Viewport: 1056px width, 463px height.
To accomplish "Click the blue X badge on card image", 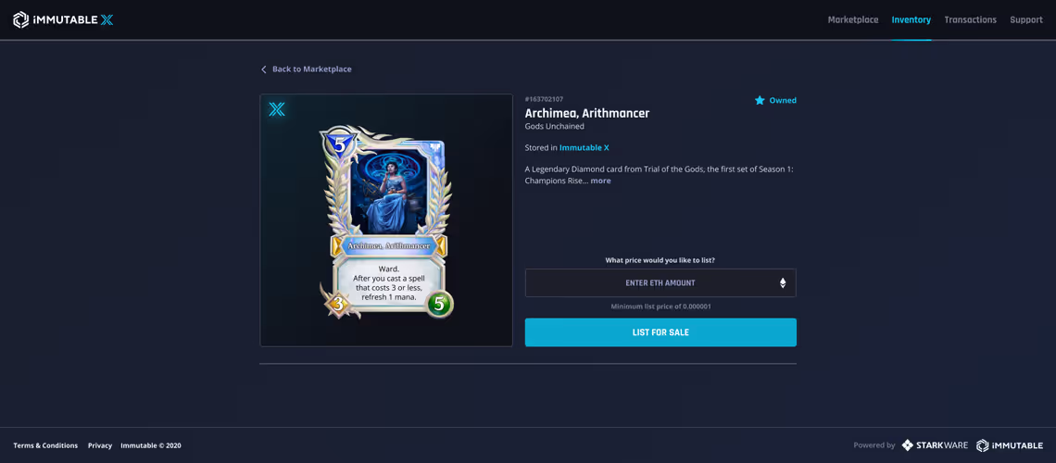I will [x=277, y=109].
